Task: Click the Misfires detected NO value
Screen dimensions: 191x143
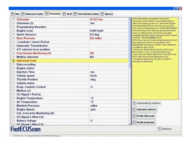Action: [92, 57]
